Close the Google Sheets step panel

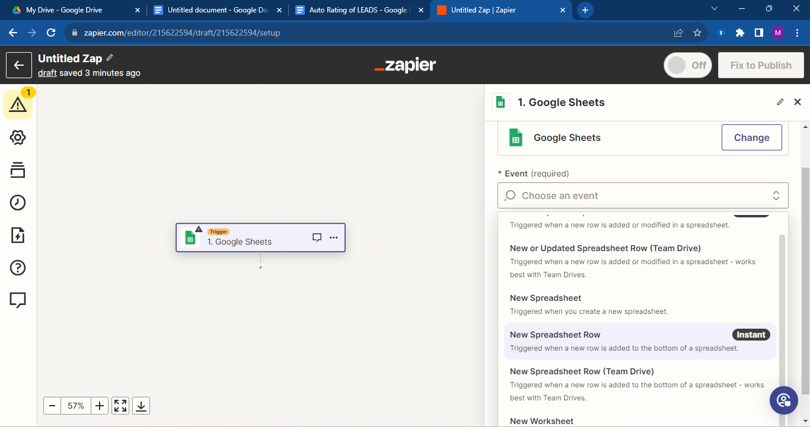(x=798, y=102)
